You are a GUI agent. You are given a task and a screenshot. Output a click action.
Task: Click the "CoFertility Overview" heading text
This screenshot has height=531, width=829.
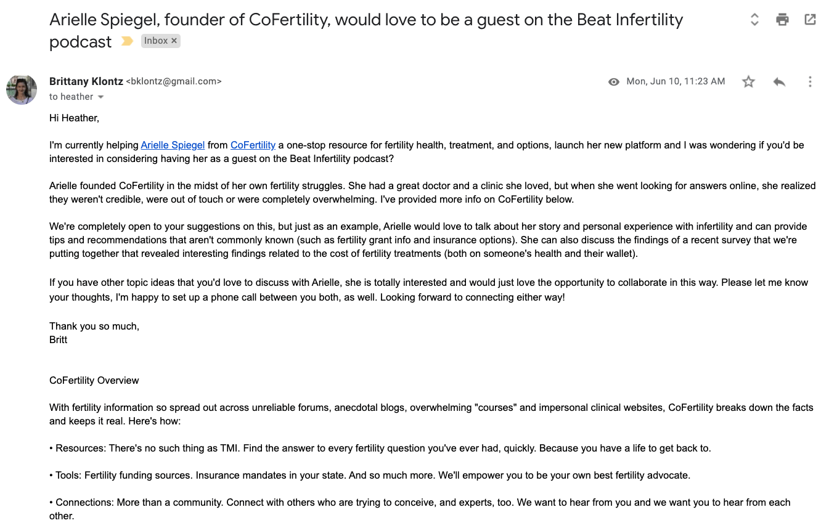94,381
